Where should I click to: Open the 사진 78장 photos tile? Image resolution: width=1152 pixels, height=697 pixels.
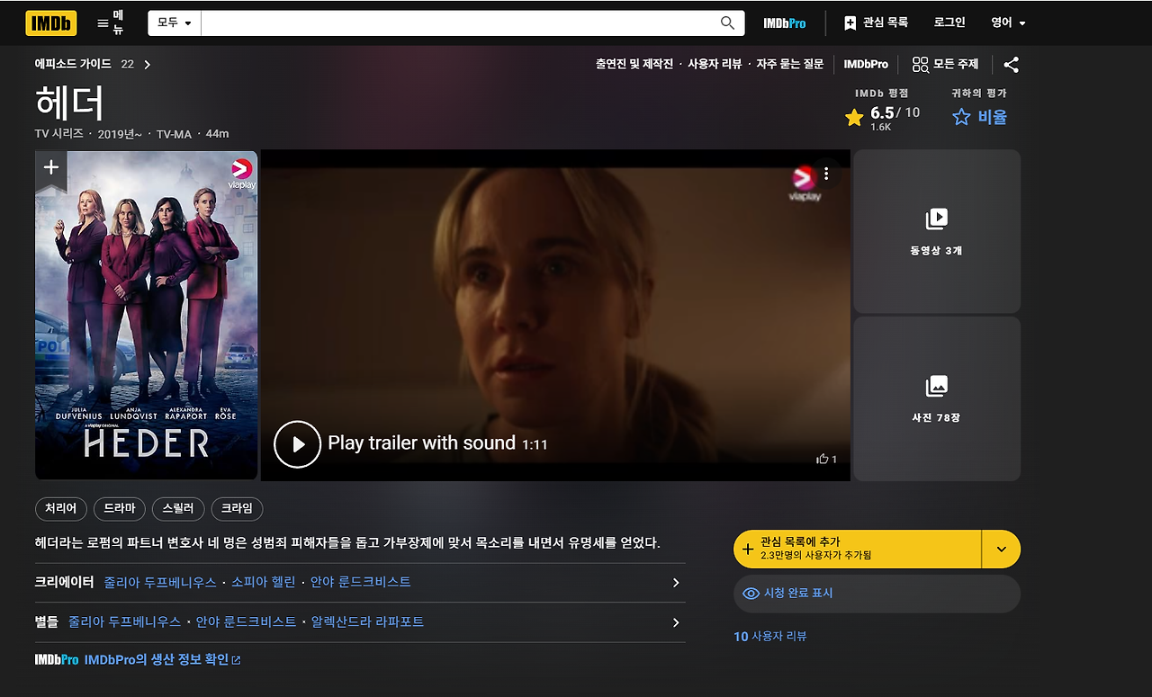coord(936,398)
